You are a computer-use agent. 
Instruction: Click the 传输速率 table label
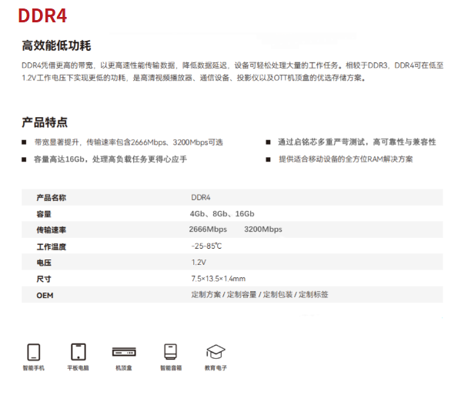tap(51, 230)
